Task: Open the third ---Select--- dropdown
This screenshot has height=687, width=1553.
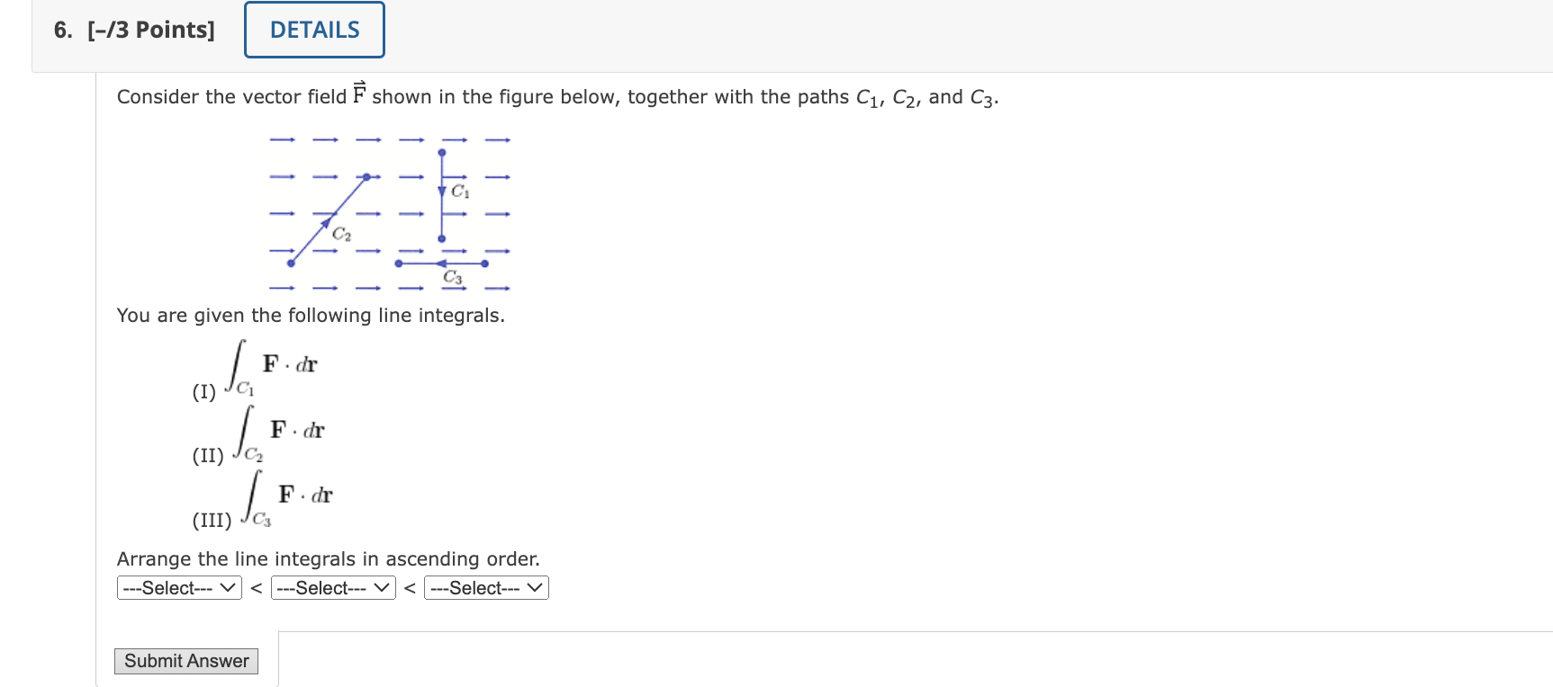Action: pos(485,587)
